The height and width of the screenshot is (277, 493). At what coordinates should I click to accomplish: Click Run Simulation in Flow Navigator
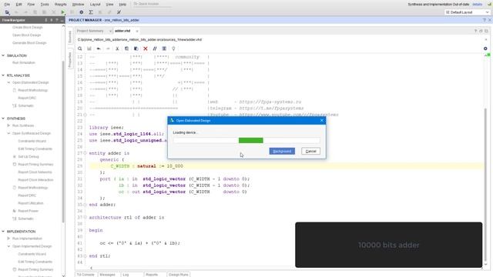point(24,63)
